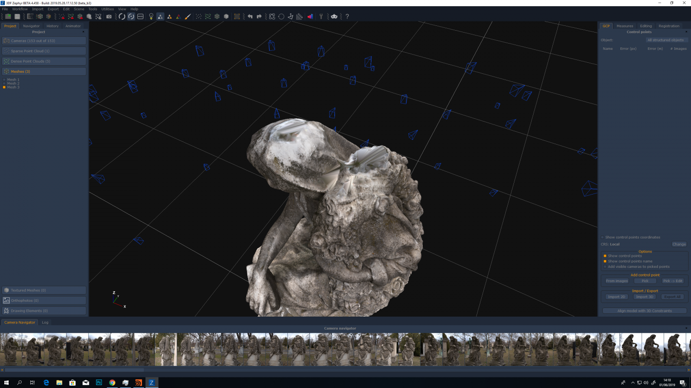
Task: Click the multicolor triangle icon
Action: (178, 16)
